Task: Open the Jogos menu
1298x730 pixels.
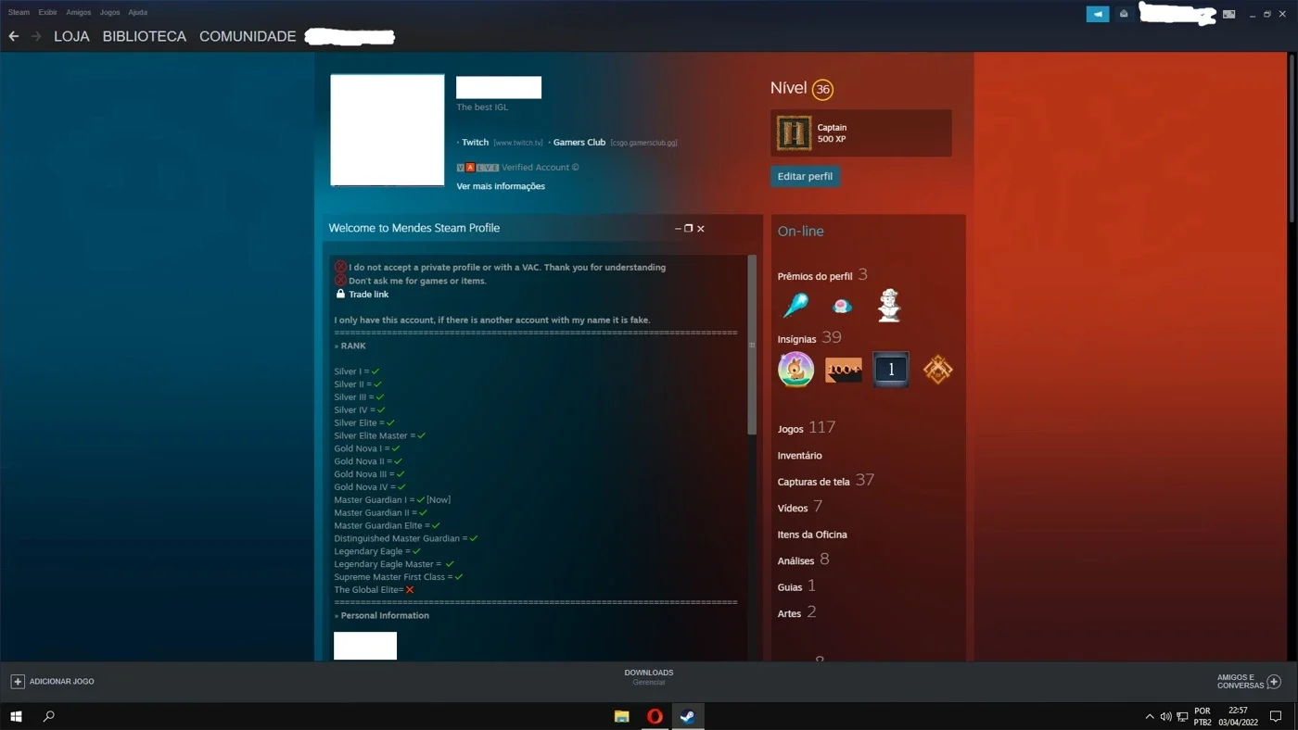Action: pos(109,12)
